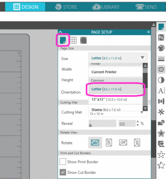Select the Page Setup page tab icon
This screenshot has width=166, height=179.
click(x=63, y=40)
